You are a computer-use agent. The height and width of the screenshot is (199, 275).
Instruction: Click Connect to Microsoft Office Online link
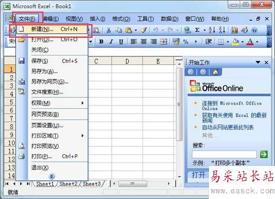coord(232,106)
